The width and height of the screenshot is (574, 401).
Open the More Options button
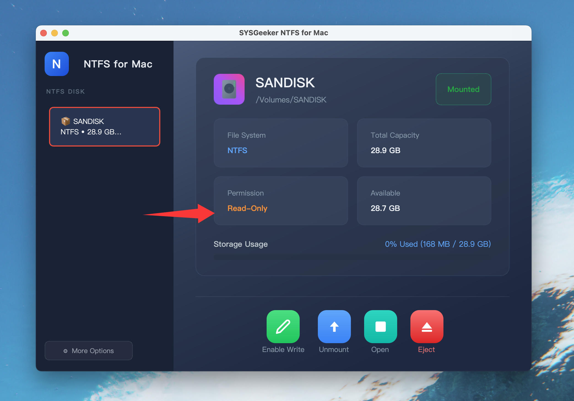pos(89,351)
